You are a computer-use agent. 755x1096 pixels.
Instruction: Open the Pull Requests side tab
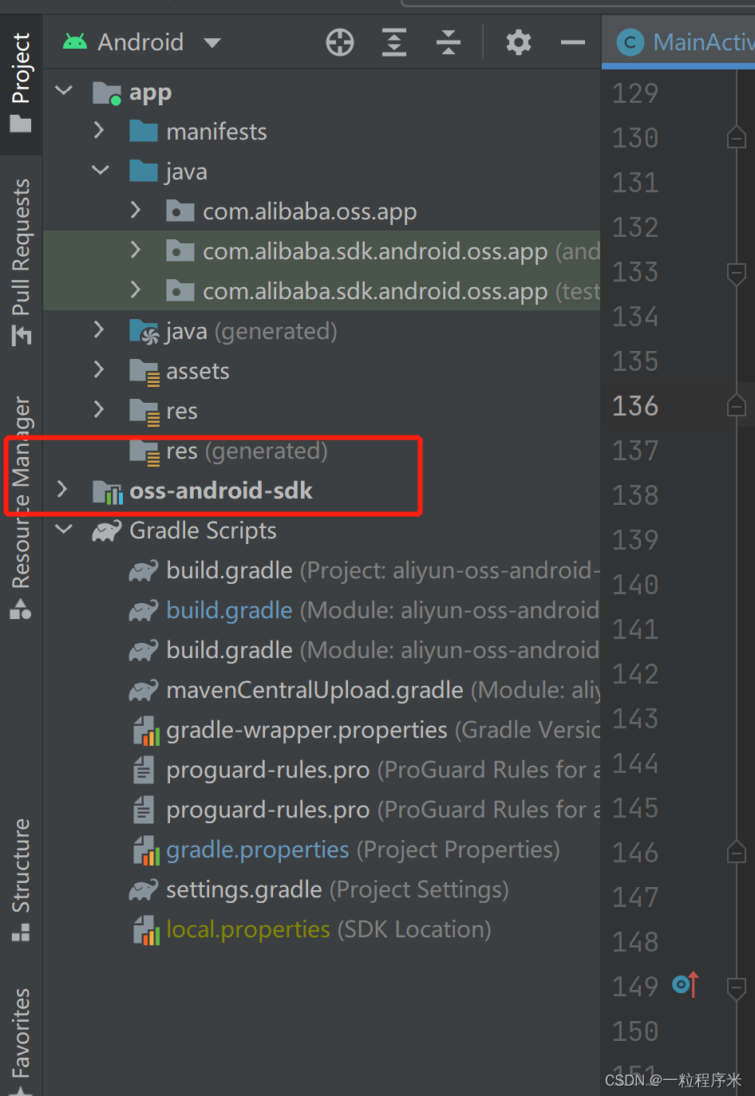pos(21,262)
